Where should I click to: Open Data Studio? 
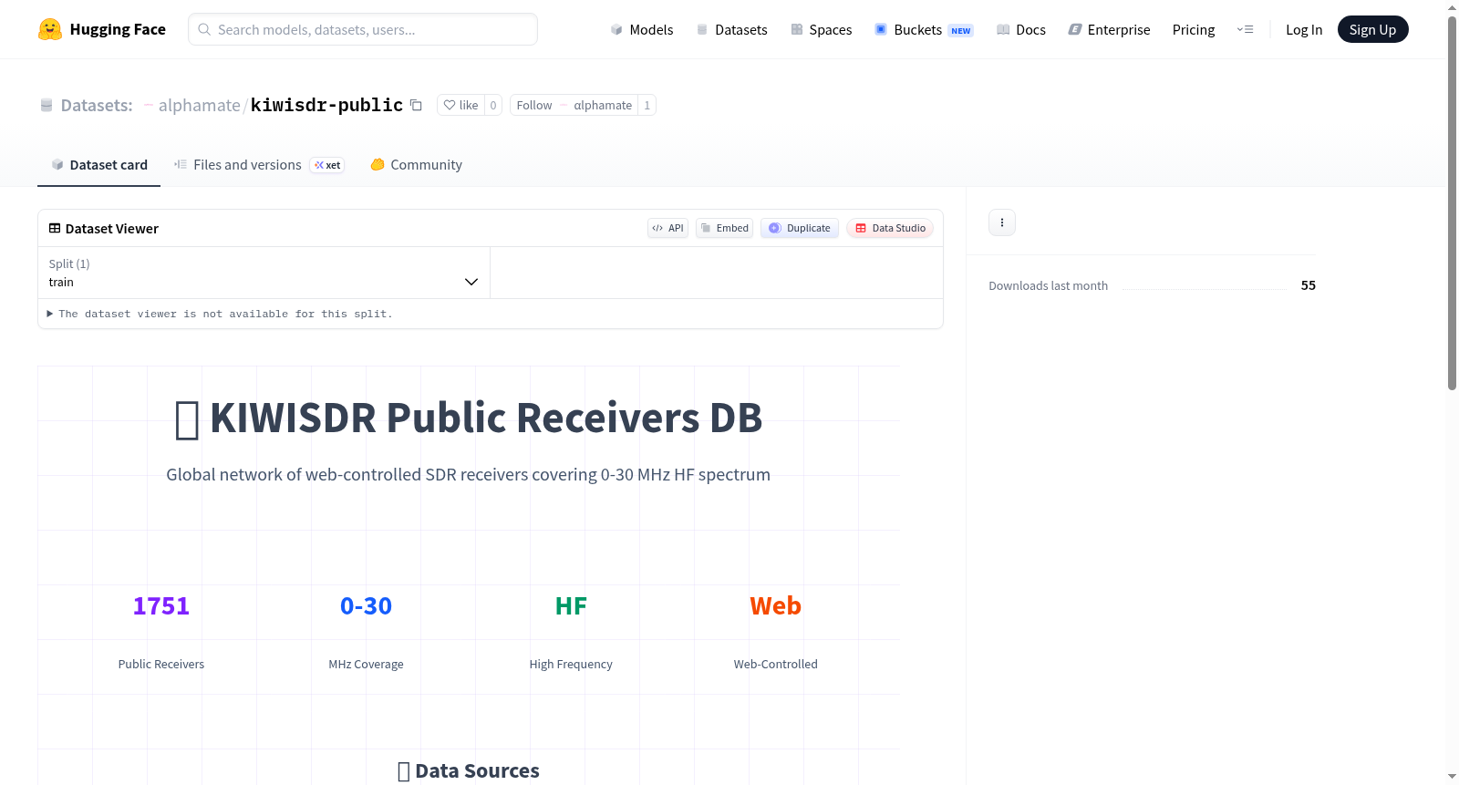click(x=890, y=228)
